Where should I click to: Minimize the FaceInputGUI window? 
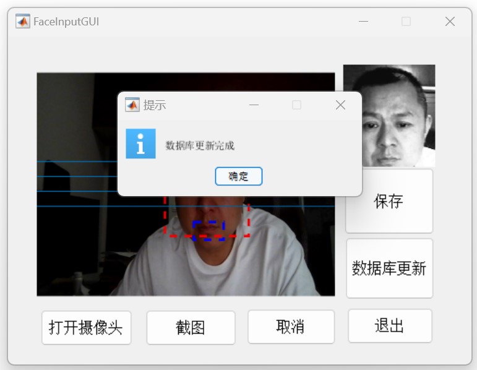coord(363,22)
